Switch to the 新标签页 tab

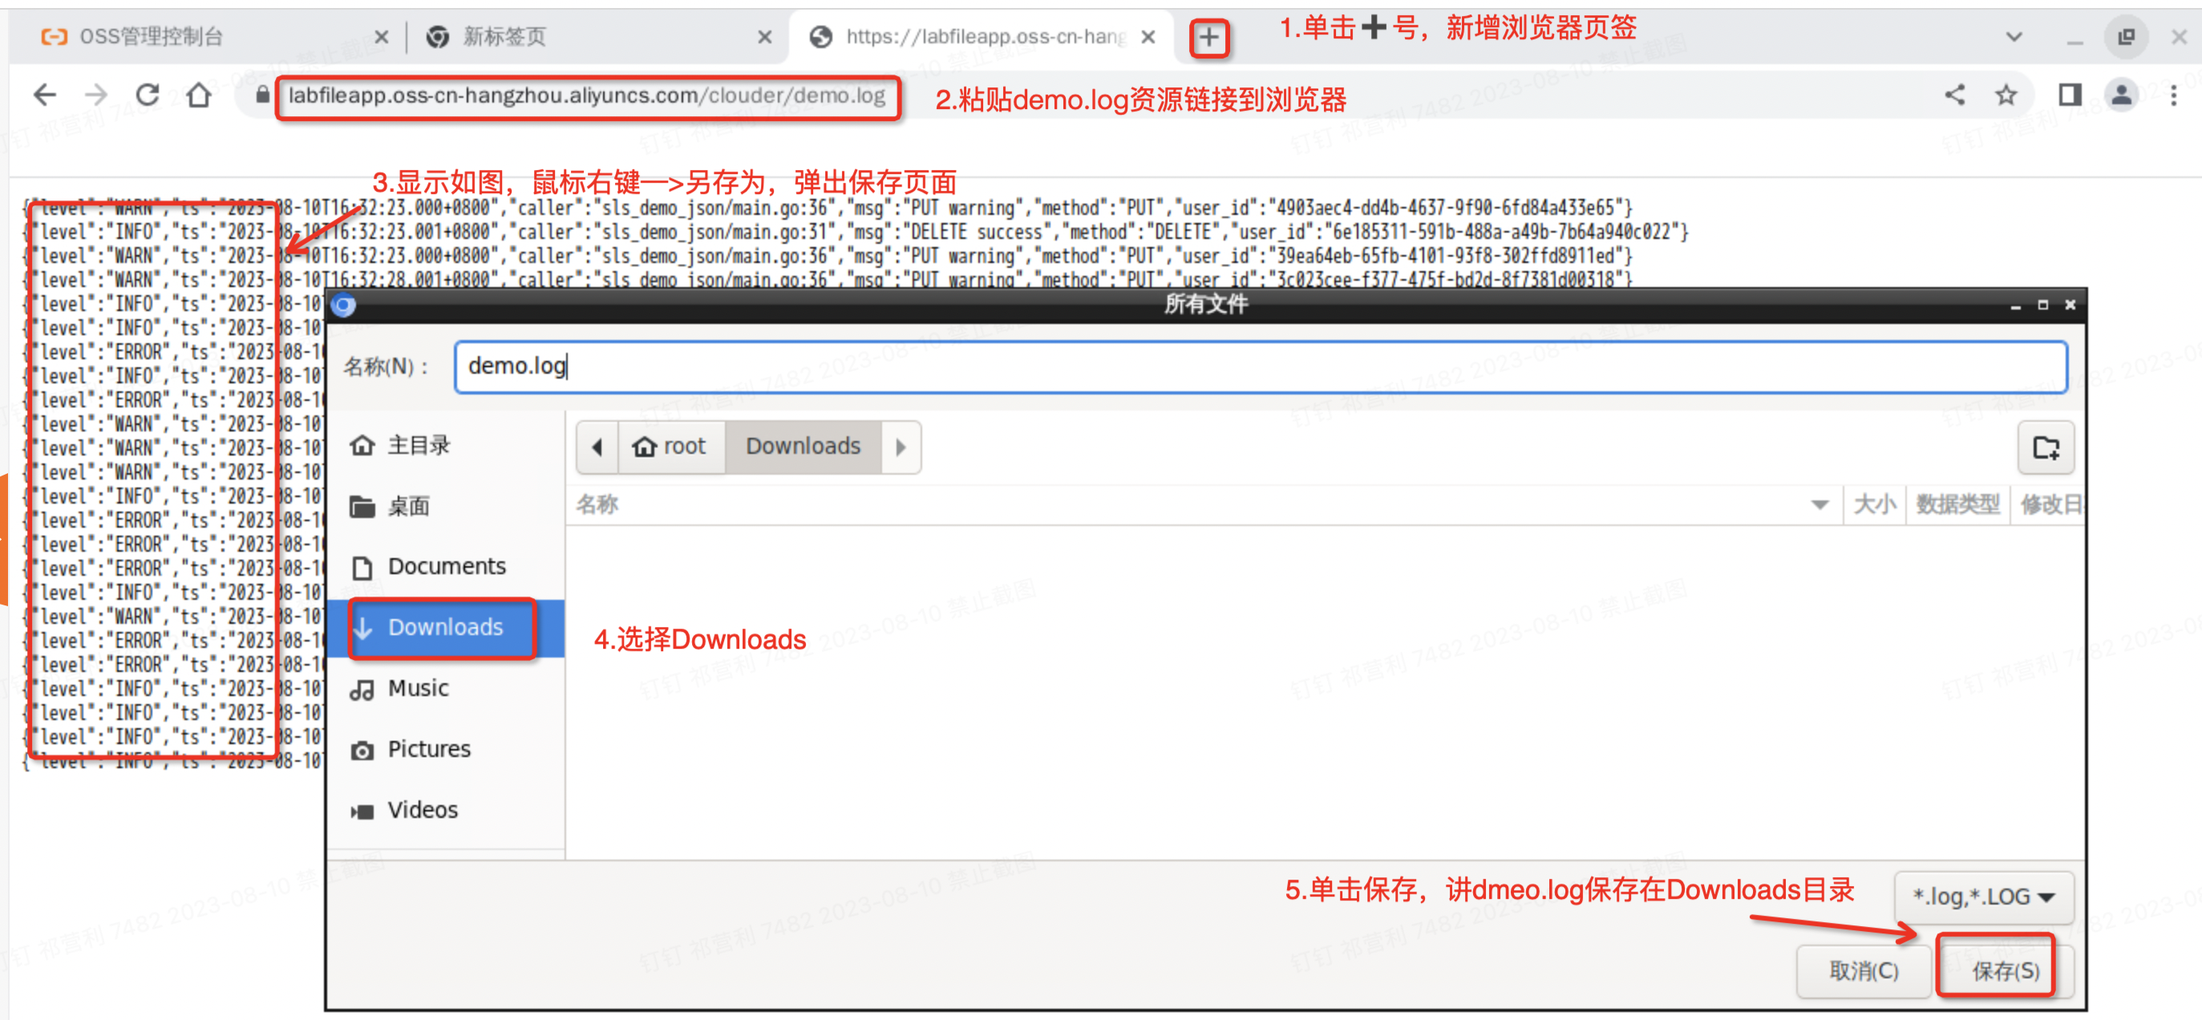(x=504, y=37)
